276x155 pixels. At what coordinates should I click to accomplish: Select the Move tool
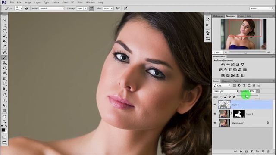tap(4, 20)
